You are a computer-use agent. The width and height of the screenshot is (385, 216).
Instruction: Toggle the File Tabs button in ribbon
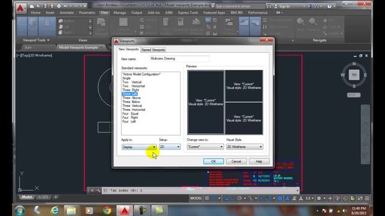244,26
